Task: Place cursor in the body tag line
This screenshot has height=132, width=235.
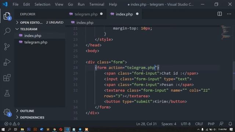Action: coord(92,51)
